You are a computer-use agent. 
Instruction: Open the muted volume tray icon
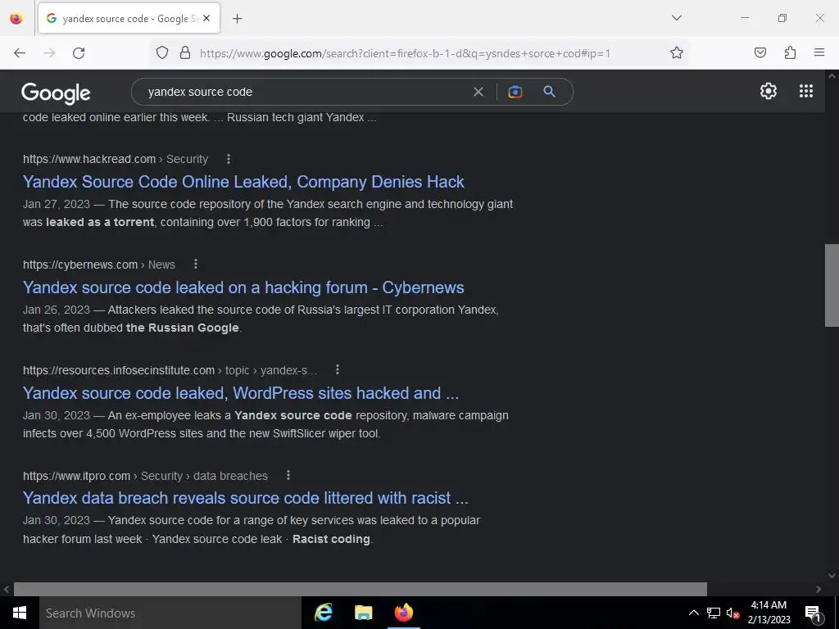click(x=732, y=613)
